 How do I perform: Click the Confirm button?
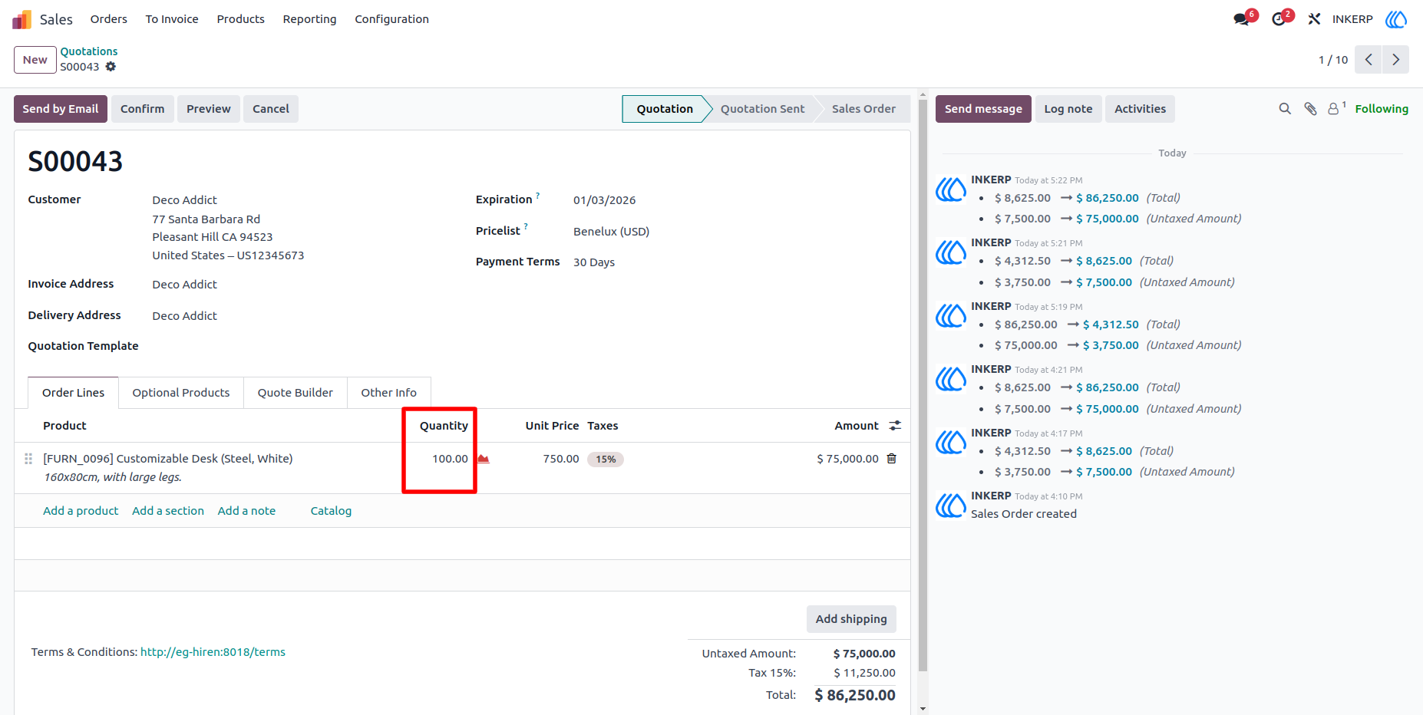tap(143, 109)
